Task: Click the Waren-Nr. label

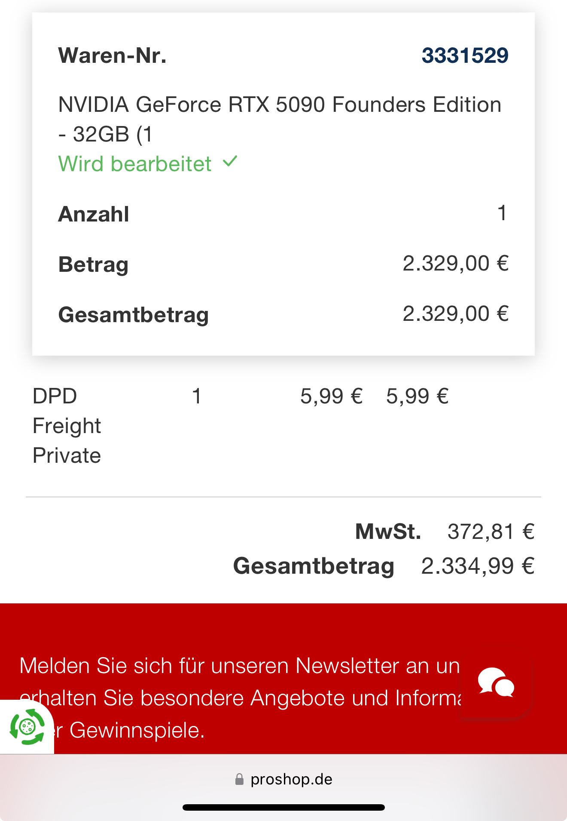Action: [113, 55]
